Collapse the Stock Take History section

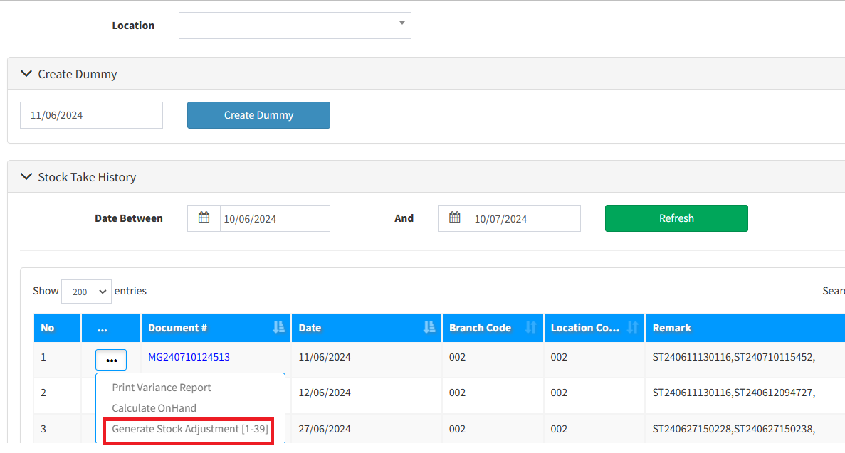tap(27, 177)
